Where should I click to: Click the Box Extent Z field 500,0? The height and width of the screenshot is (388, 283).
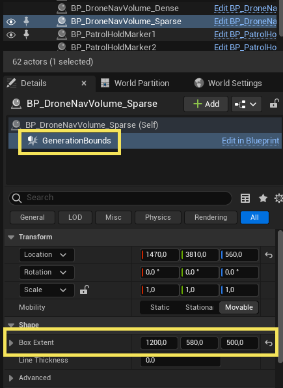point(239,343)
